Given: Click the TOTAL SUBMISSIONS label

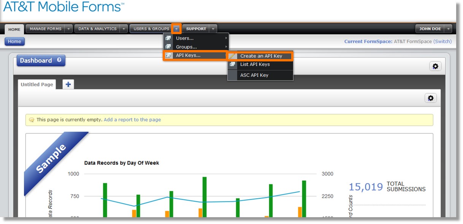Looking at the screenshot, I should pyautogui.click(x=406, y=186).
